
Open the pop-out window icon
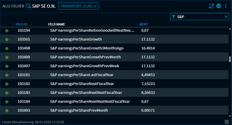click(211, 6)
